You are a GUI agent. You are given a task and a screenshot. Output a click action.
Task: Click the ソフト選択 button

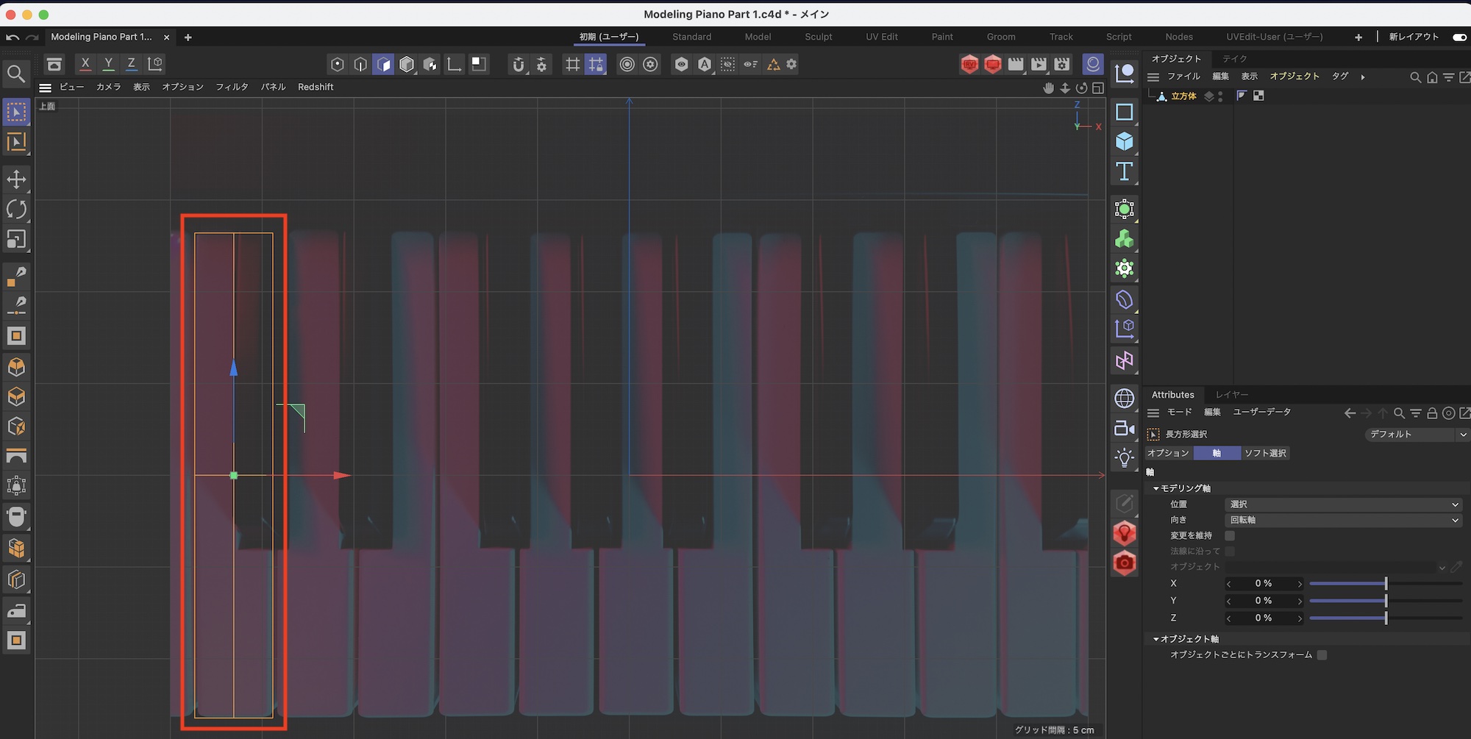[1265, 453]
